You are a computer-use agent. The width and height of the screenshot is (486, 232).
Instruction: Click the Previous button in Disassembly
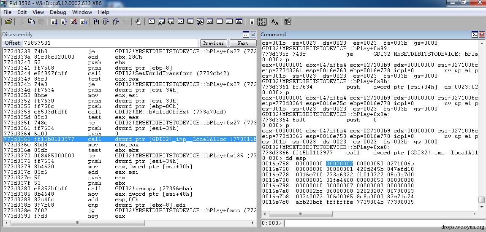coord(213,43)
